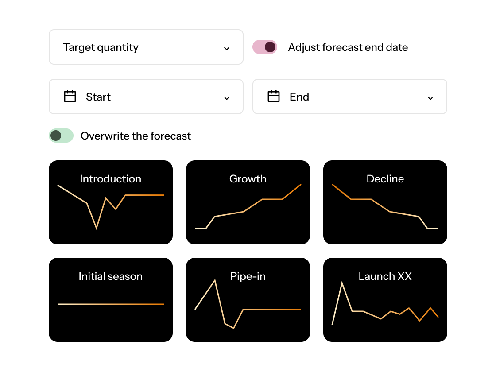Image resolution: width=496 pixels, height=372 pixels.
Task: Click the Overwrite the forecast label
Action: (x=135, y=136)
